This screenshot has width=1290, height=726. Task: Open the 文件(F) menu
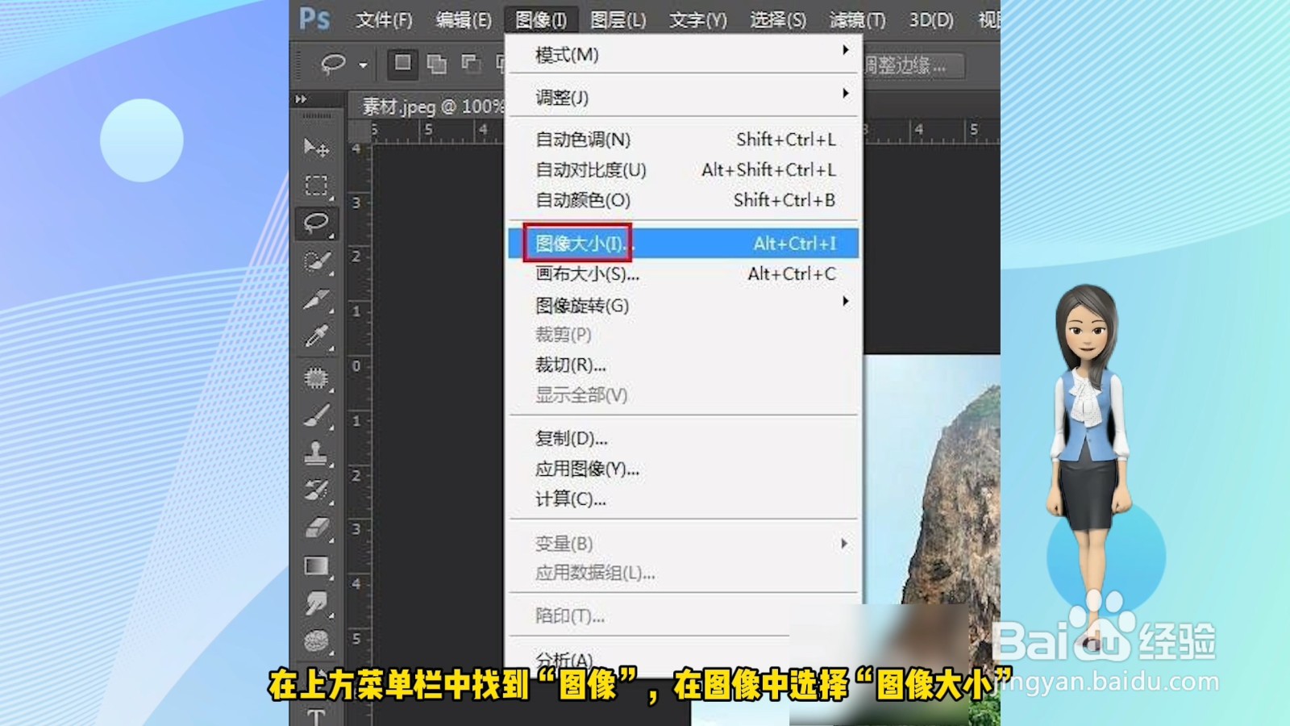coord(385,20)
